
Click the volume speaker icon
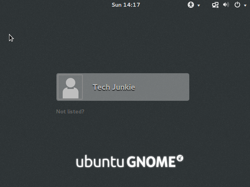[226, 5]
